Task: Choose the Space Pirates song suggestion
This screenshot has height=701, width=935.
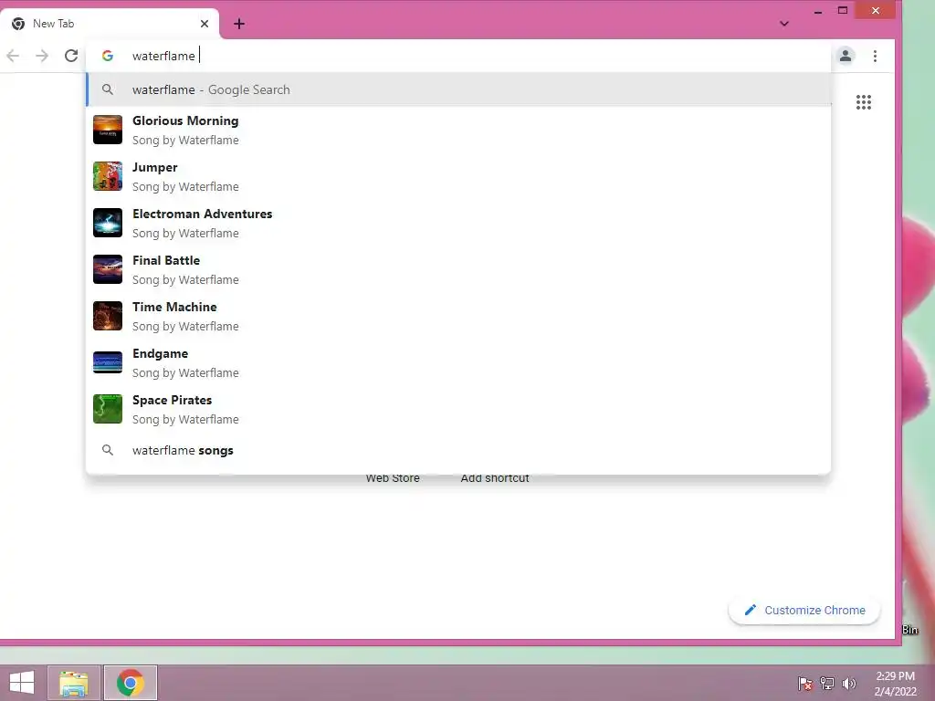Action: (x=458, y=409)
